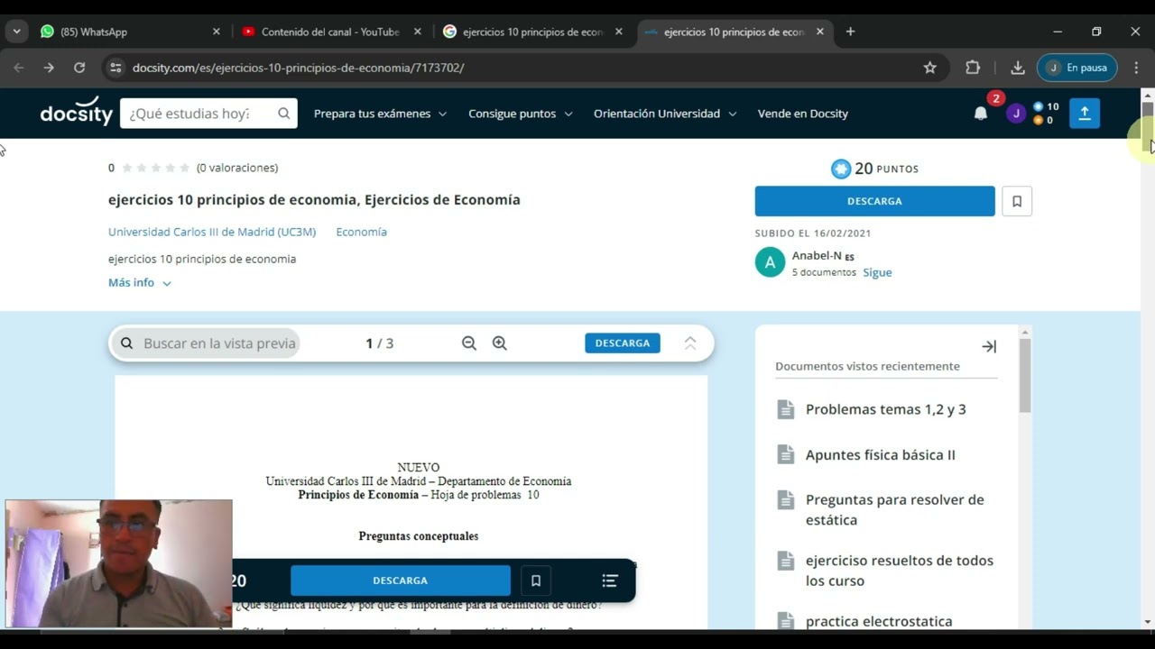Click the blue upload document button
Screen dimensions: 1155x649
coord(1085,114)
